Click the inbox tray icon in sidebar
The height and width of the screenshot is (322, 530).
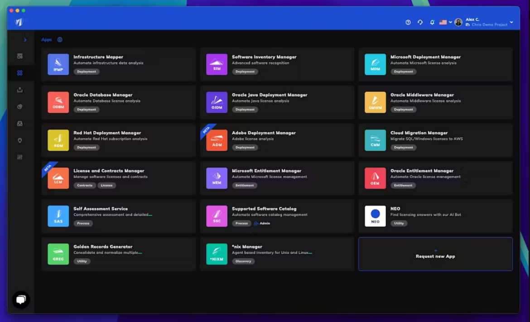[x=20, y=124]
